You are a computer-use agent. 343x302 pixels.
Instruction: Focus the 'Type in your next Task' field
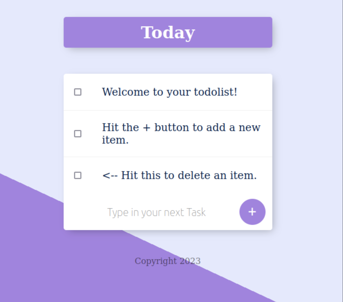[157, 212]
